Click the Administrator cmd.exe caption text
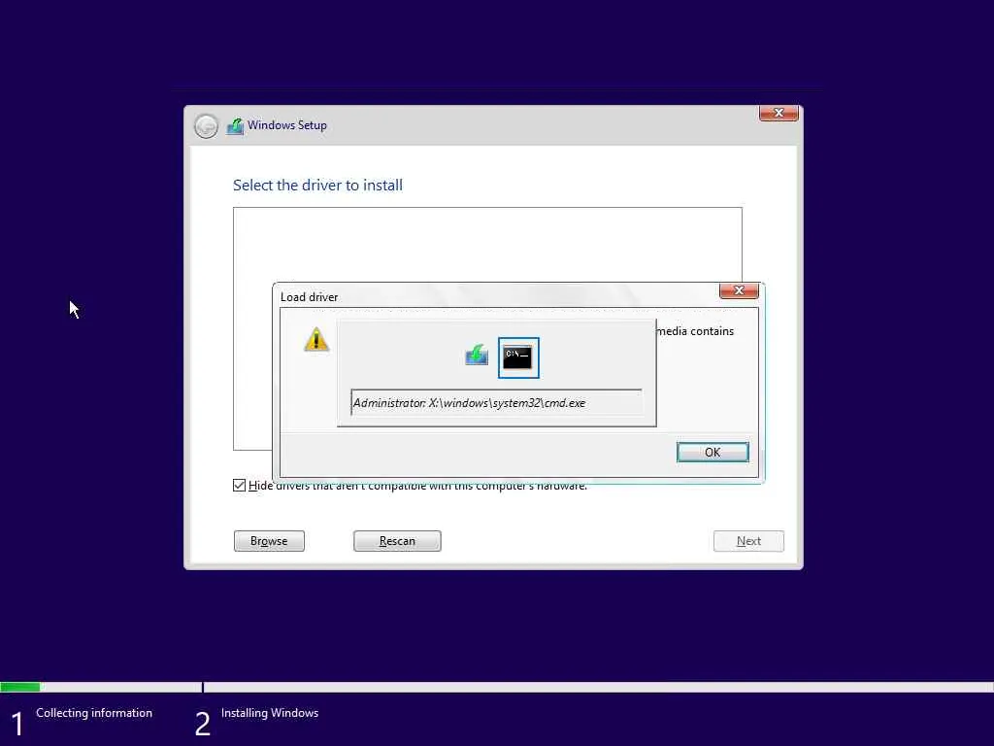Viewport: 994px width, 746px height. pyautogui.click(x=469, y=403)
